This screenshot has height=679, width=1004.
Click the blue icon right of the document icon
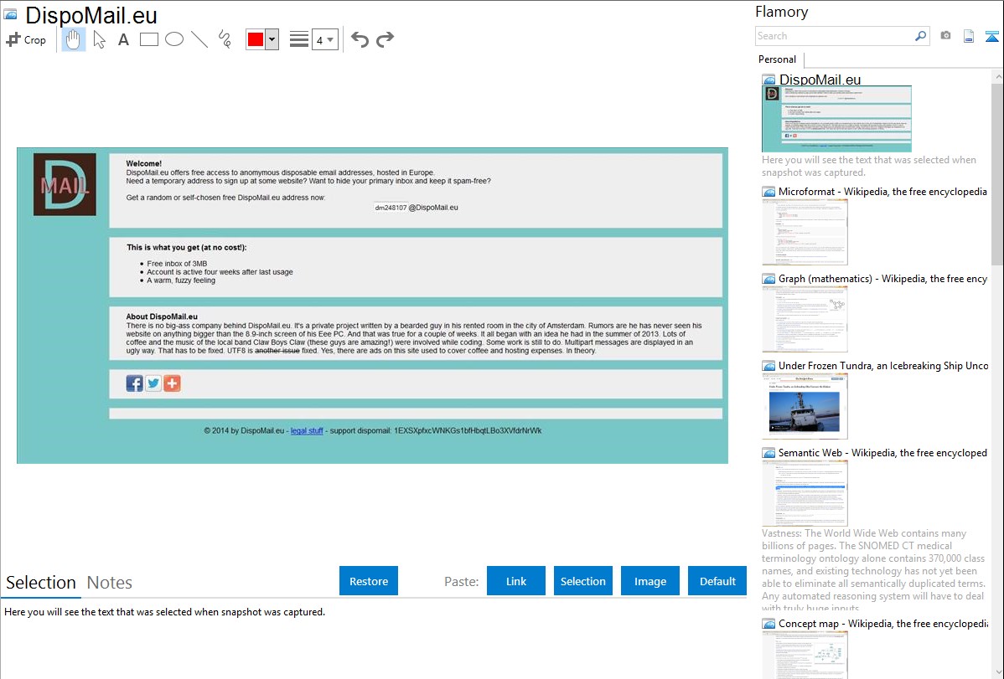[x=991, y=36]
